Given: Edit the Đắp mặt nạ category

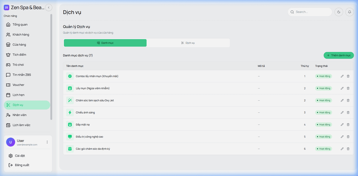Looking at the screenshot, I should (342, 124).
